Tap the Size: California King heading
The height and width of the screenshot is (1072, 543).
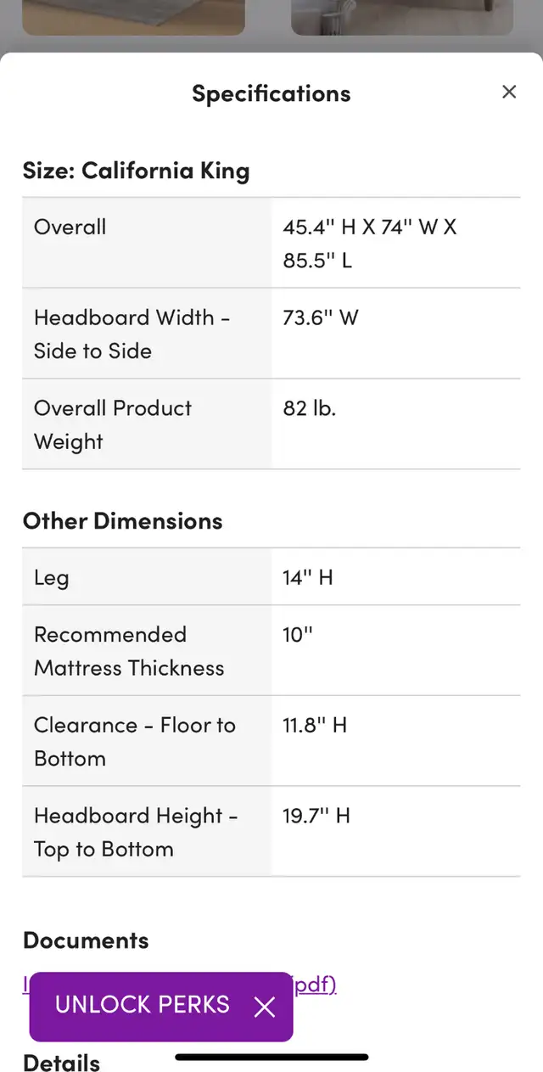(x=136, y=171)
